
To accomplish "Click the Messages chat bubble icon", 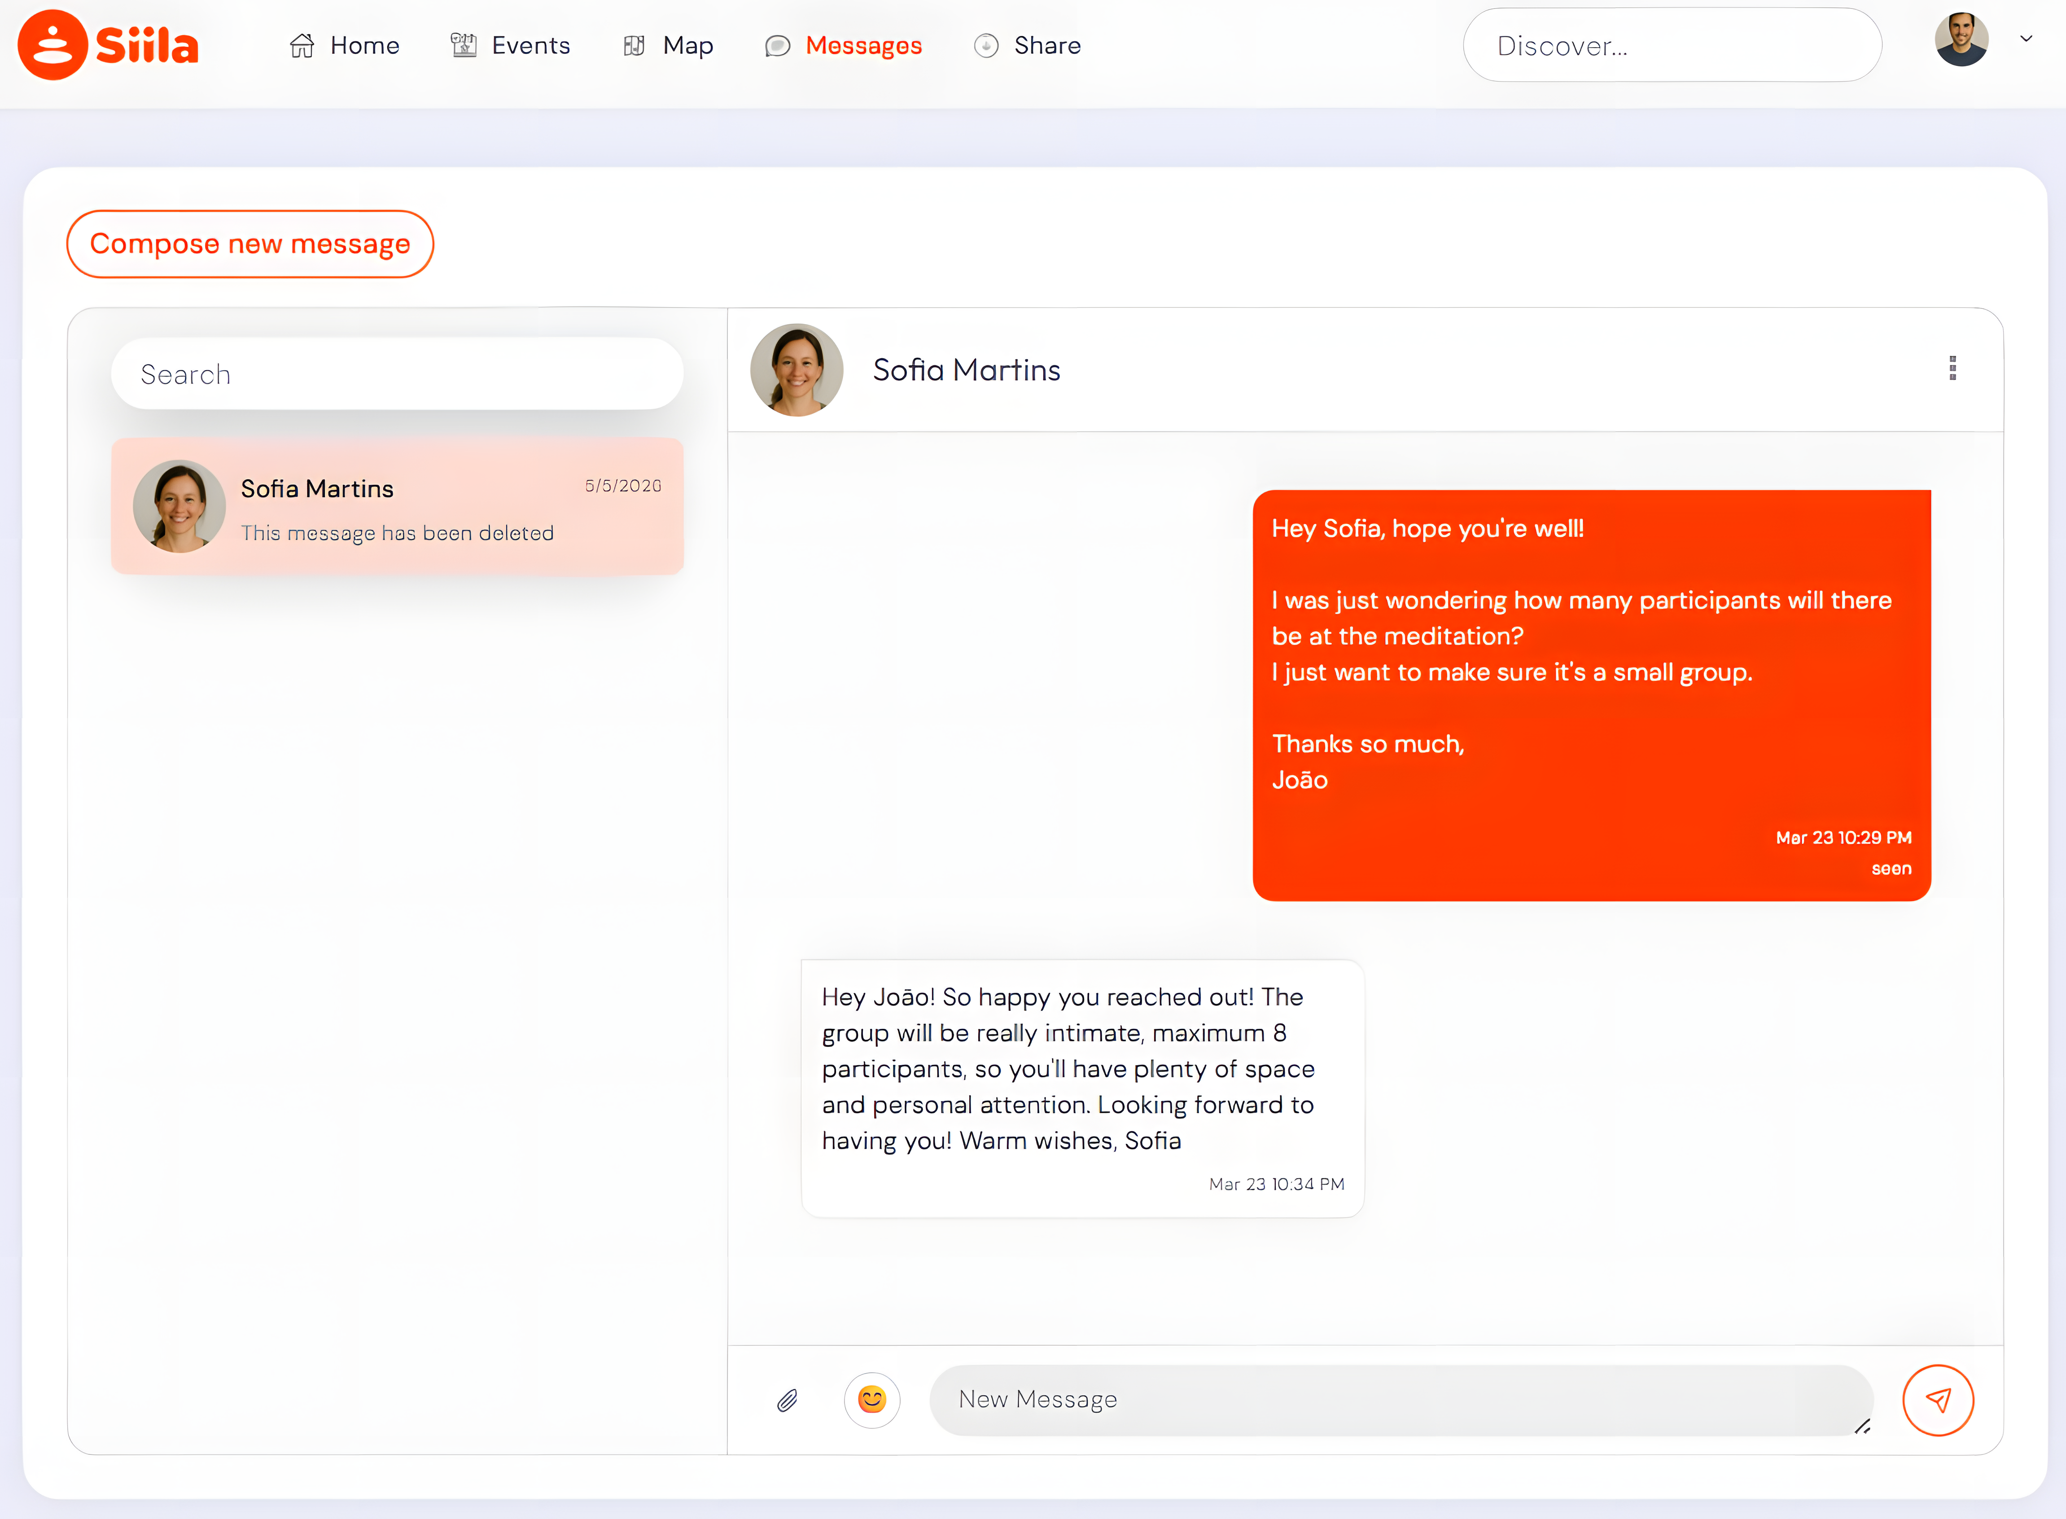I will click(778, 46).
